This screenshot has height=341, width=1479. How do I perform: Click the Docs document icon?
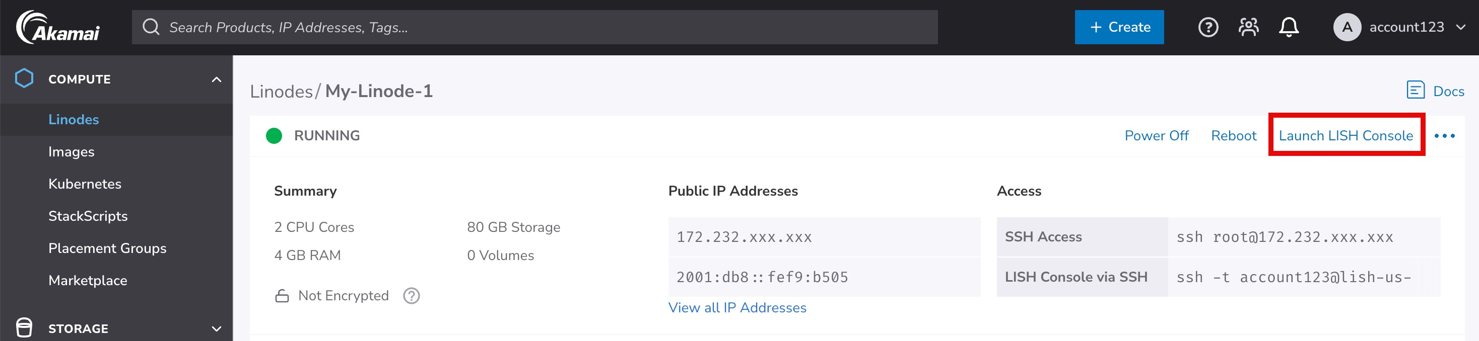(x=1415, y=91)
